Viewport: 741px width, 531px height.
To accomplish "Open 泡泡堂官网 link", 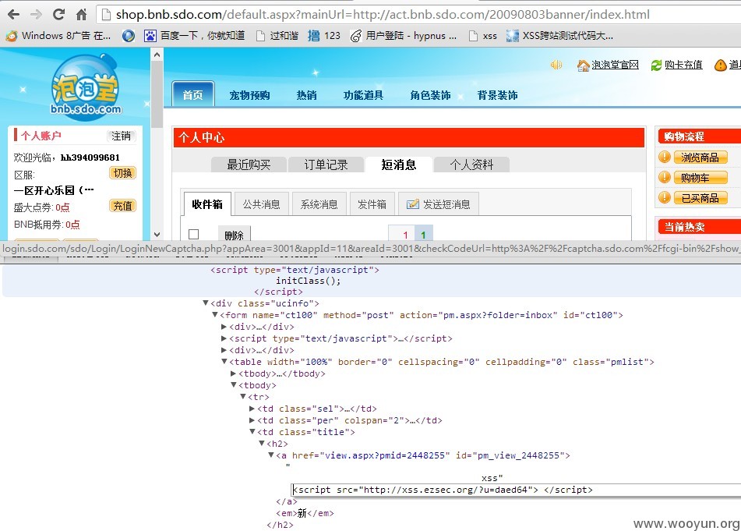I will coord(609,65).
